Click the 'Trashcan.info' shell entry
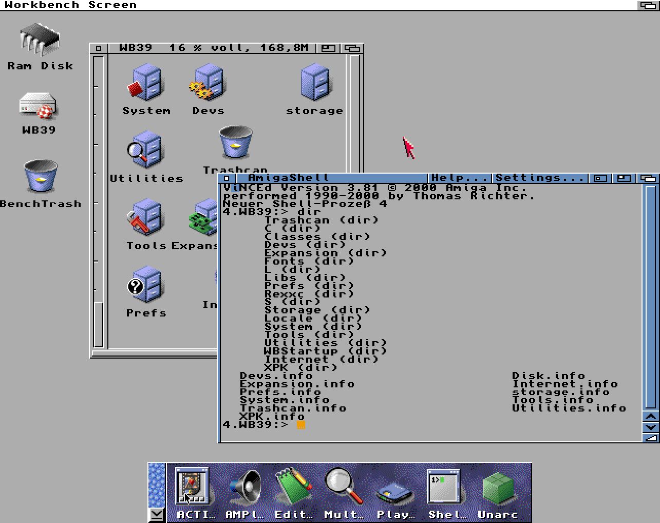660x523 pixels. point(293,408)
